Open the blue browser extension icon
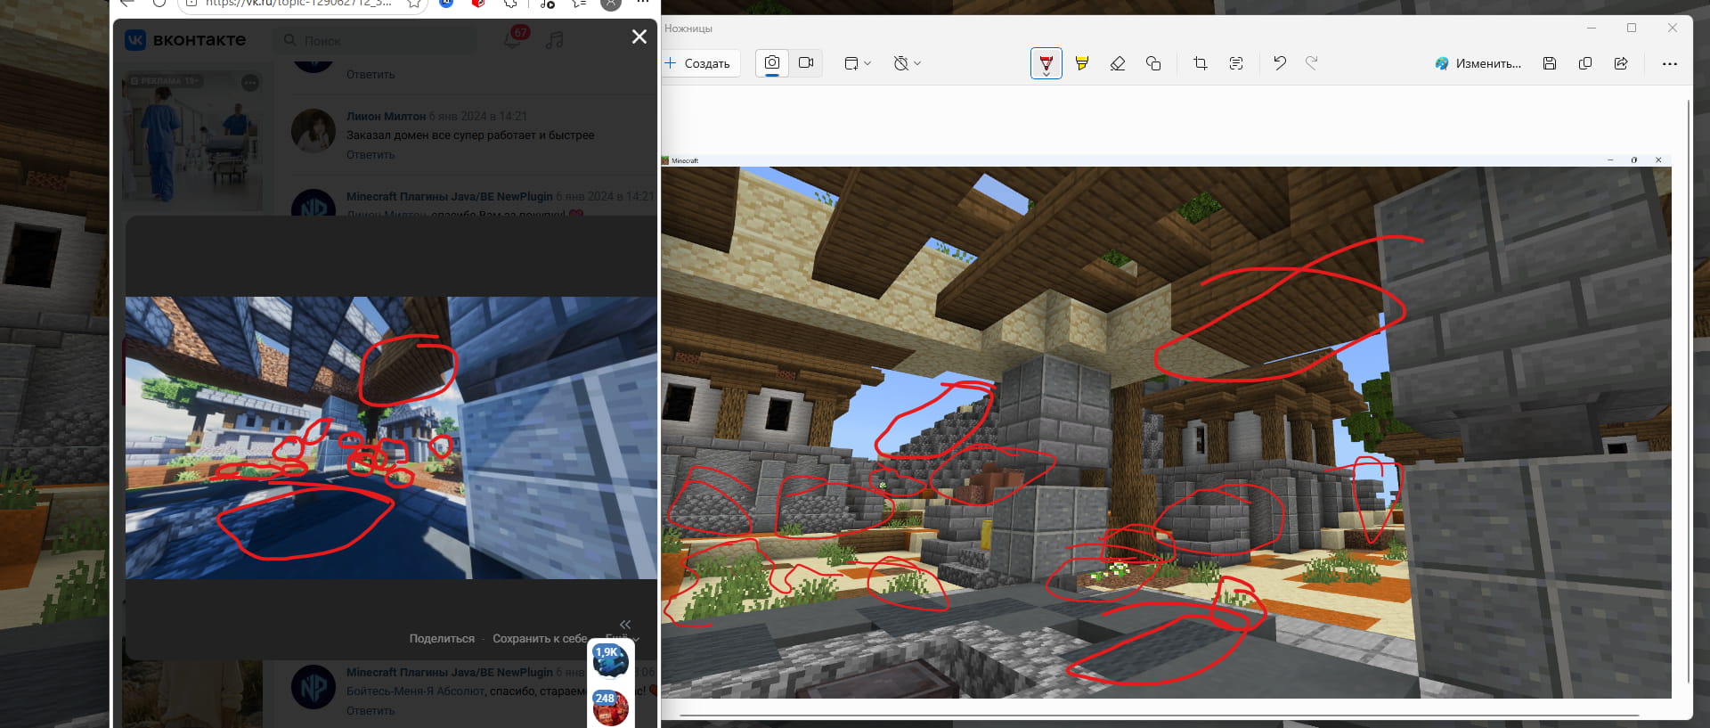Screen dimensions: 1710x728 (447, 3)
